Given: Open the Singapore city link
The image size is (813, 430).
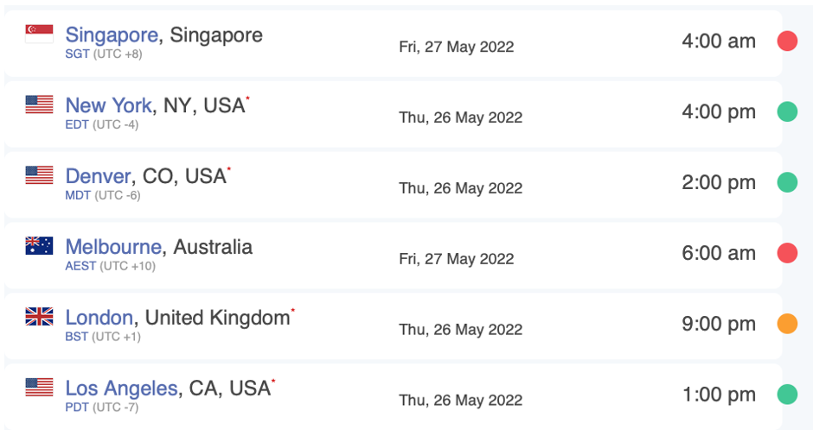Looking at the screenshot, I should coord(112,35).
